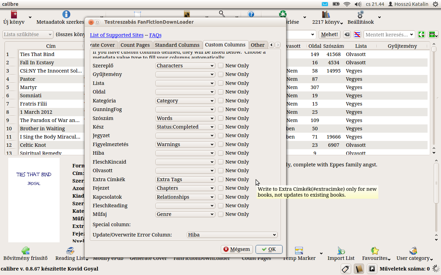The image size is (441, 275).
Task: Click the tag browser icon in status bar
Action: [346, 269]
